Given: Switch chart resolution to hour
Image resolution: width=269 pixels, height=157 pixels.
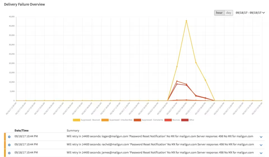Looking at the screenshot, I should [x=219, y=13].
